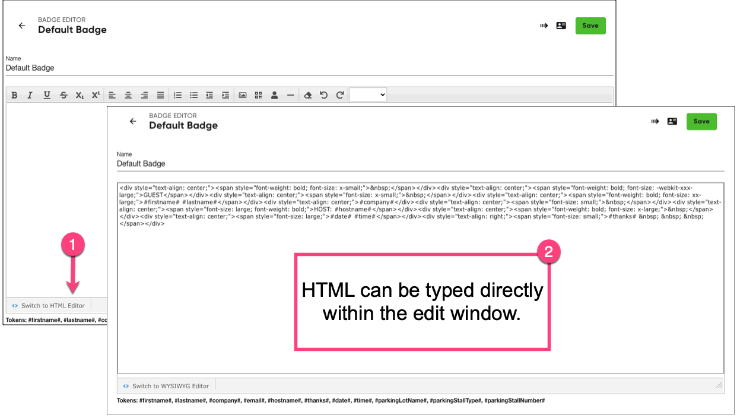Redo the last change using the redo arrow

[x=339, y=94]
